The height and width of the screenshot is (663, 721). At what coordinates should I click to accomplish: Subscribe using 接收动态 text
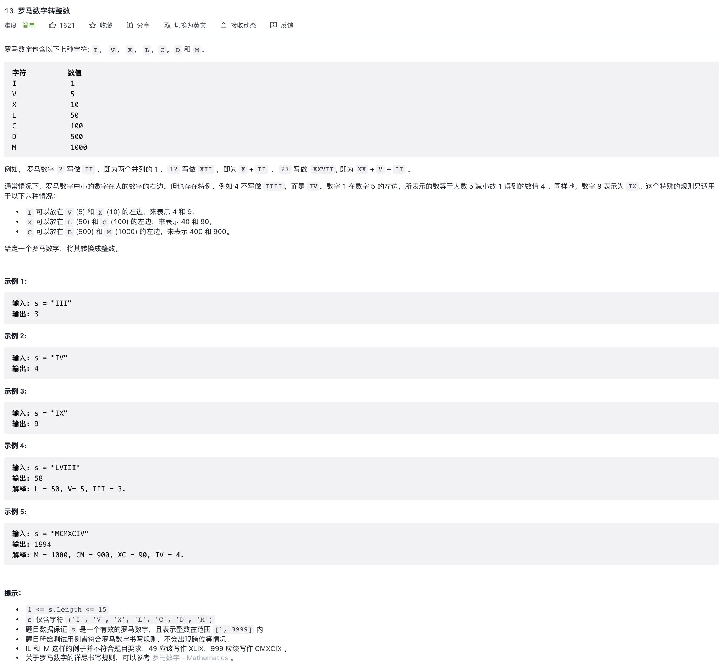pyautogui.click(x=243, y=25)
